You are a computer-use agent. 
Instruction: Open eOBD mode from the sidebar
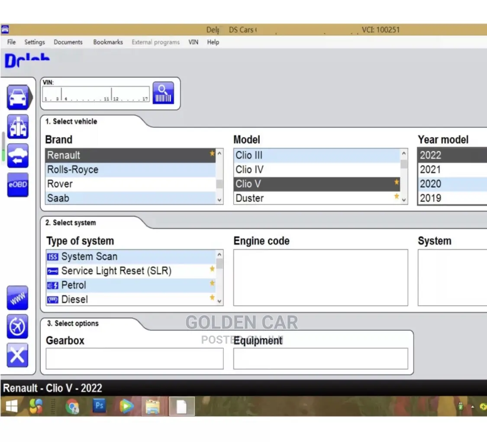[17, 185]
